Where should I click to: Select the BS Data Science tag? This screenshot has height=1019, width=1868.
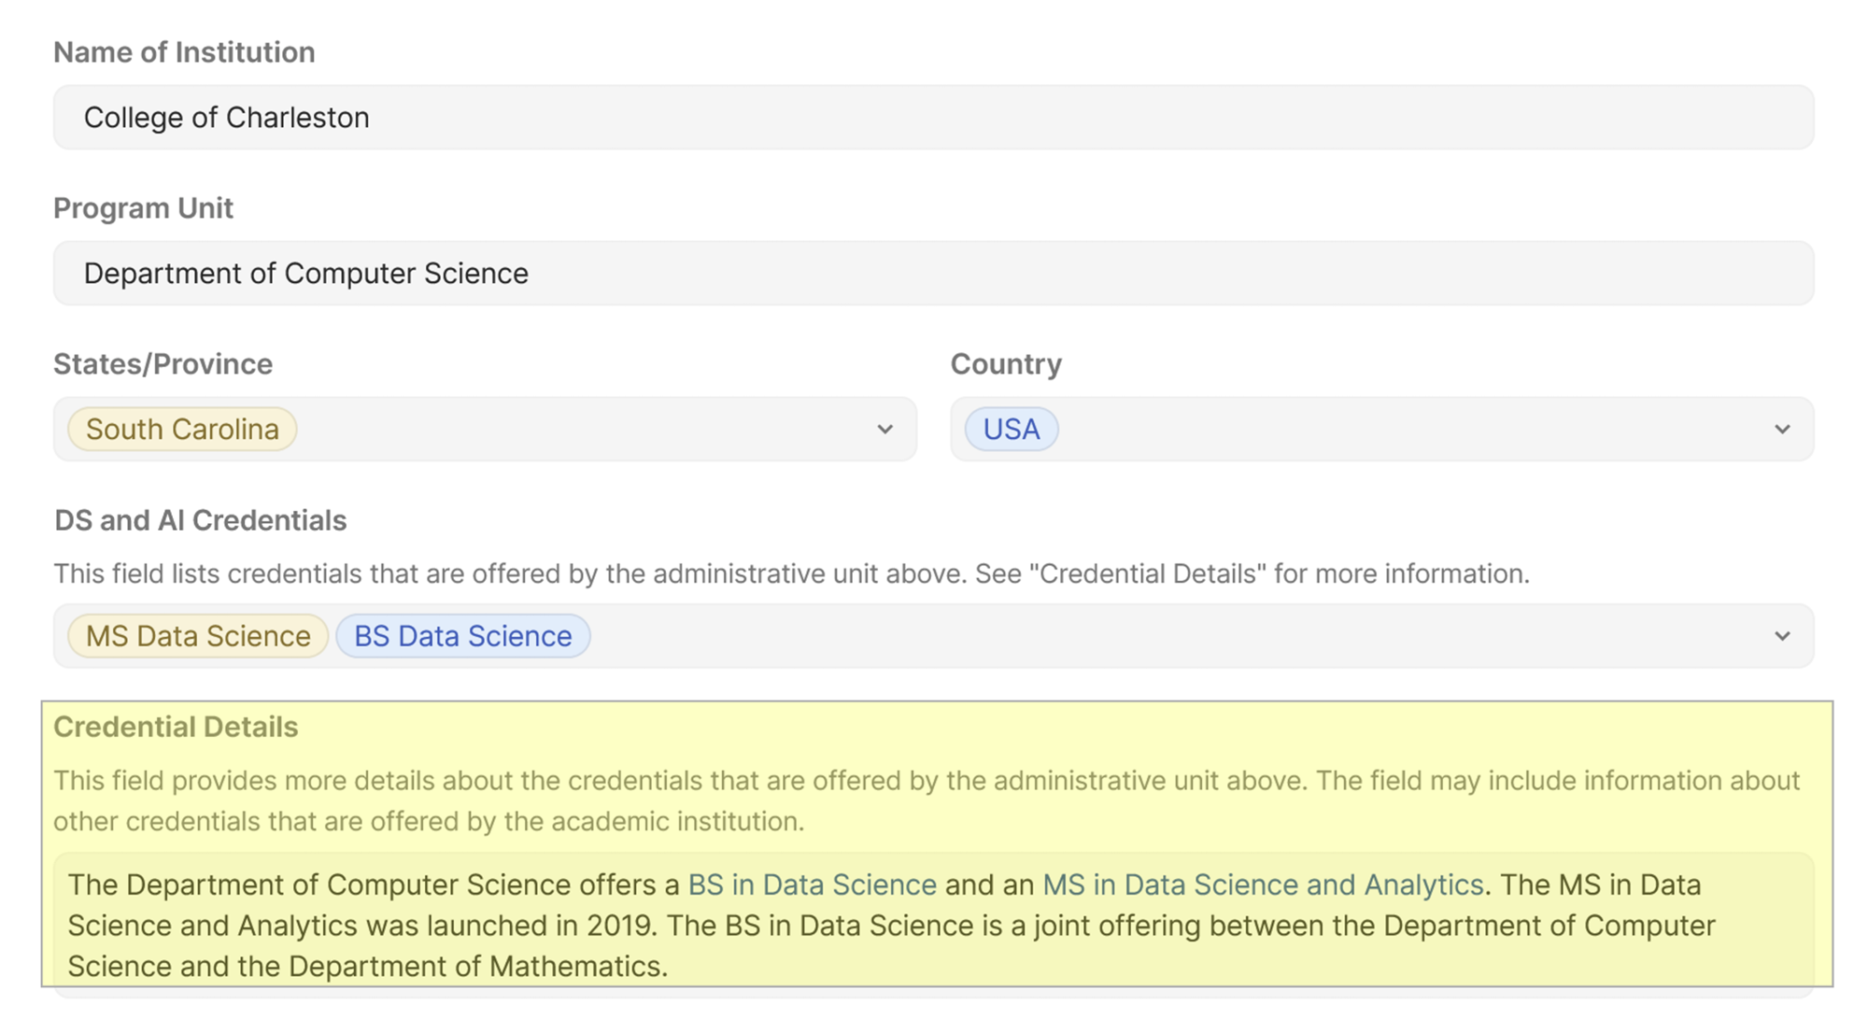pos(462,636)
